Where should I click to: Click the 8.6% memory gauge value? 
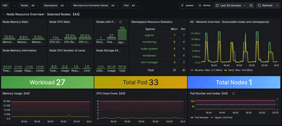click(24, 37)
